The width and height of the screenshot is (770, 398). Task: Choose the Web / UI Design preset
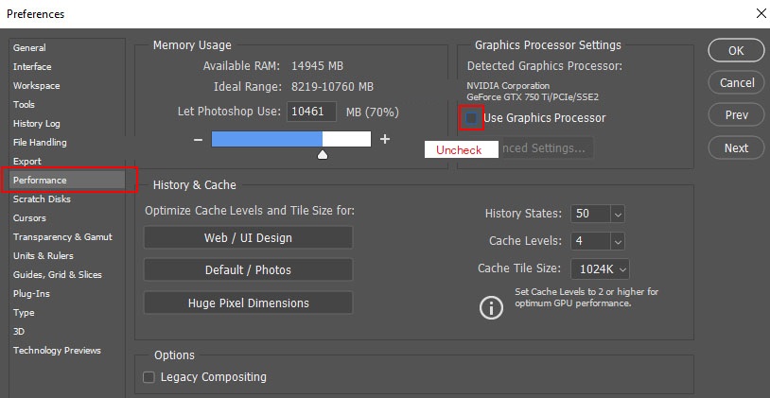point(248,237)
